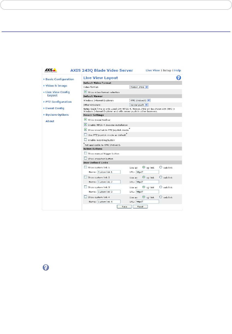
Task: Check Show custom link 1
Action: [x=86, y=167]
